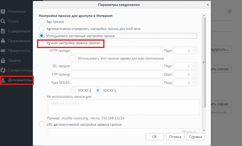This screenshot has width=242, height=146.
Task: Click the HTTP прокси address field
Action: 117,51
